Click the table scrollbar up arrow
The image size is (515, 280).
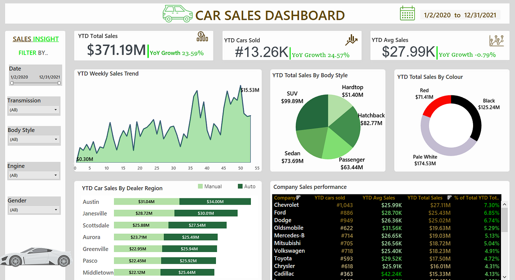(505, 204)
